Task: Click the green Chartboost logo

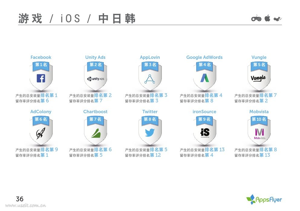Action: click(96, 133)
